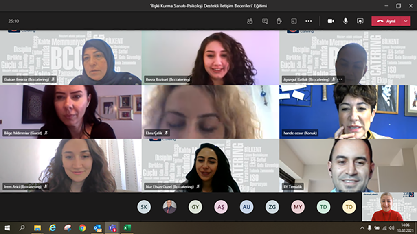
Task: Switch to Microsoft Teams in the taskbar
Action: (112, 228)
